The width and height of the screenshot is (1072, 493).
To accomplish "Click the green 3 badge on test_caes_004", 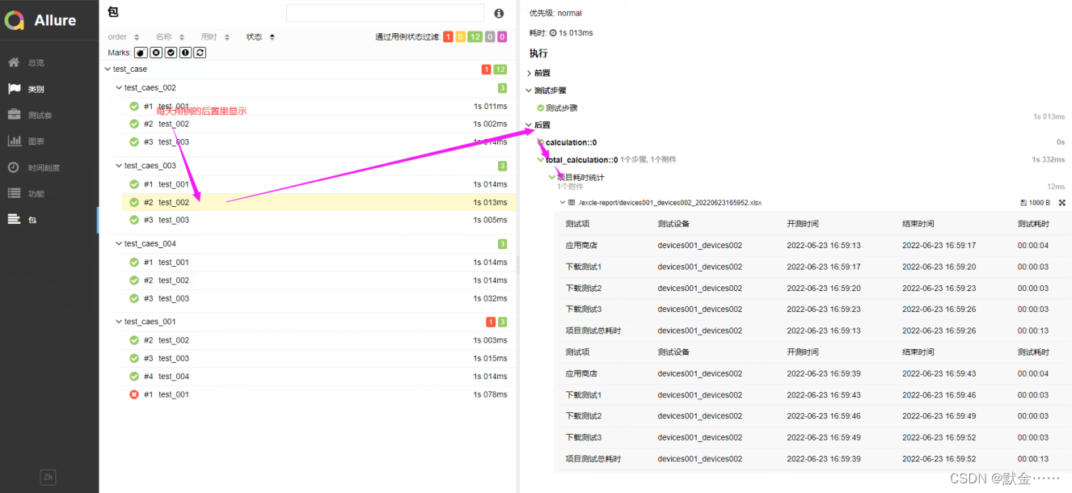I will pos(502,244).
